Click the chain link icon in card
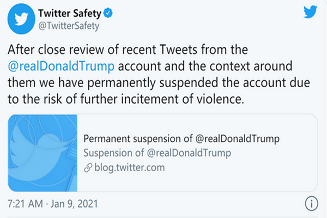327x218 pixels. point(87,168)
